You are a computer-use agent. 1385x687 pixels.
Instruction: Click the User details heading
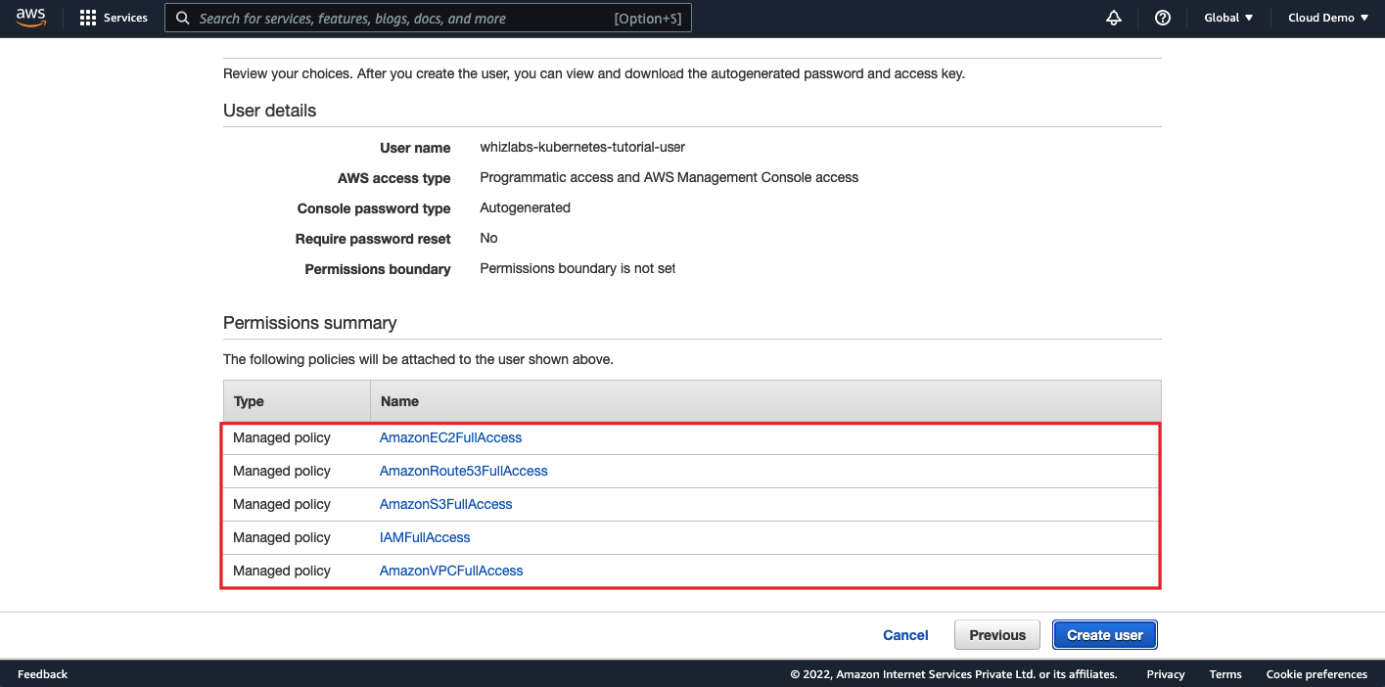[x=270, y=111]
